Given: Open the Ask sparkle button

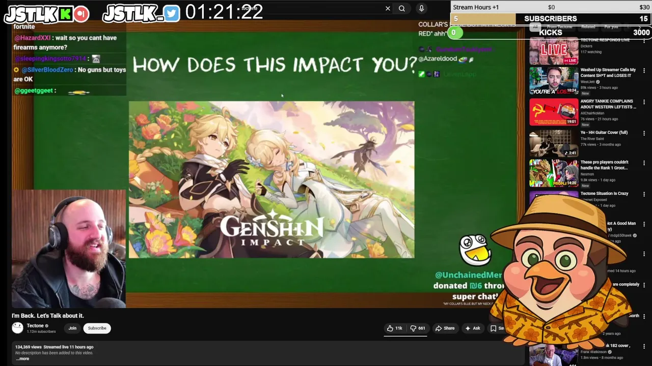Looking at the screenshot, I should [x=472, y=328].
